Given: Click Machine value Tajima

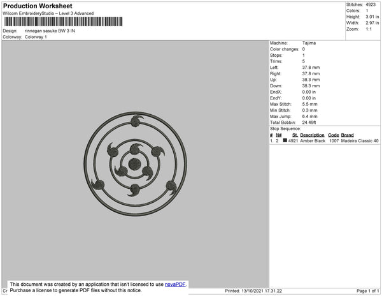Looking at the screenshot, I should pyautogui.click(x=309, y=43).
